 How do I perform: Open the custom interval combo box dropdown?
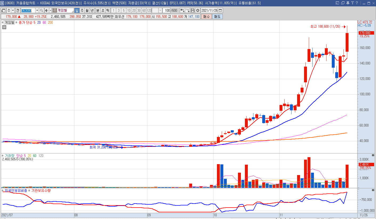pyautogui.click(x=160, y=10)
